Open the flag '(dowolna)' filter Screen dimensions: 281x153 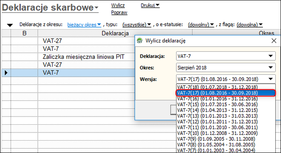click(250, 25)
